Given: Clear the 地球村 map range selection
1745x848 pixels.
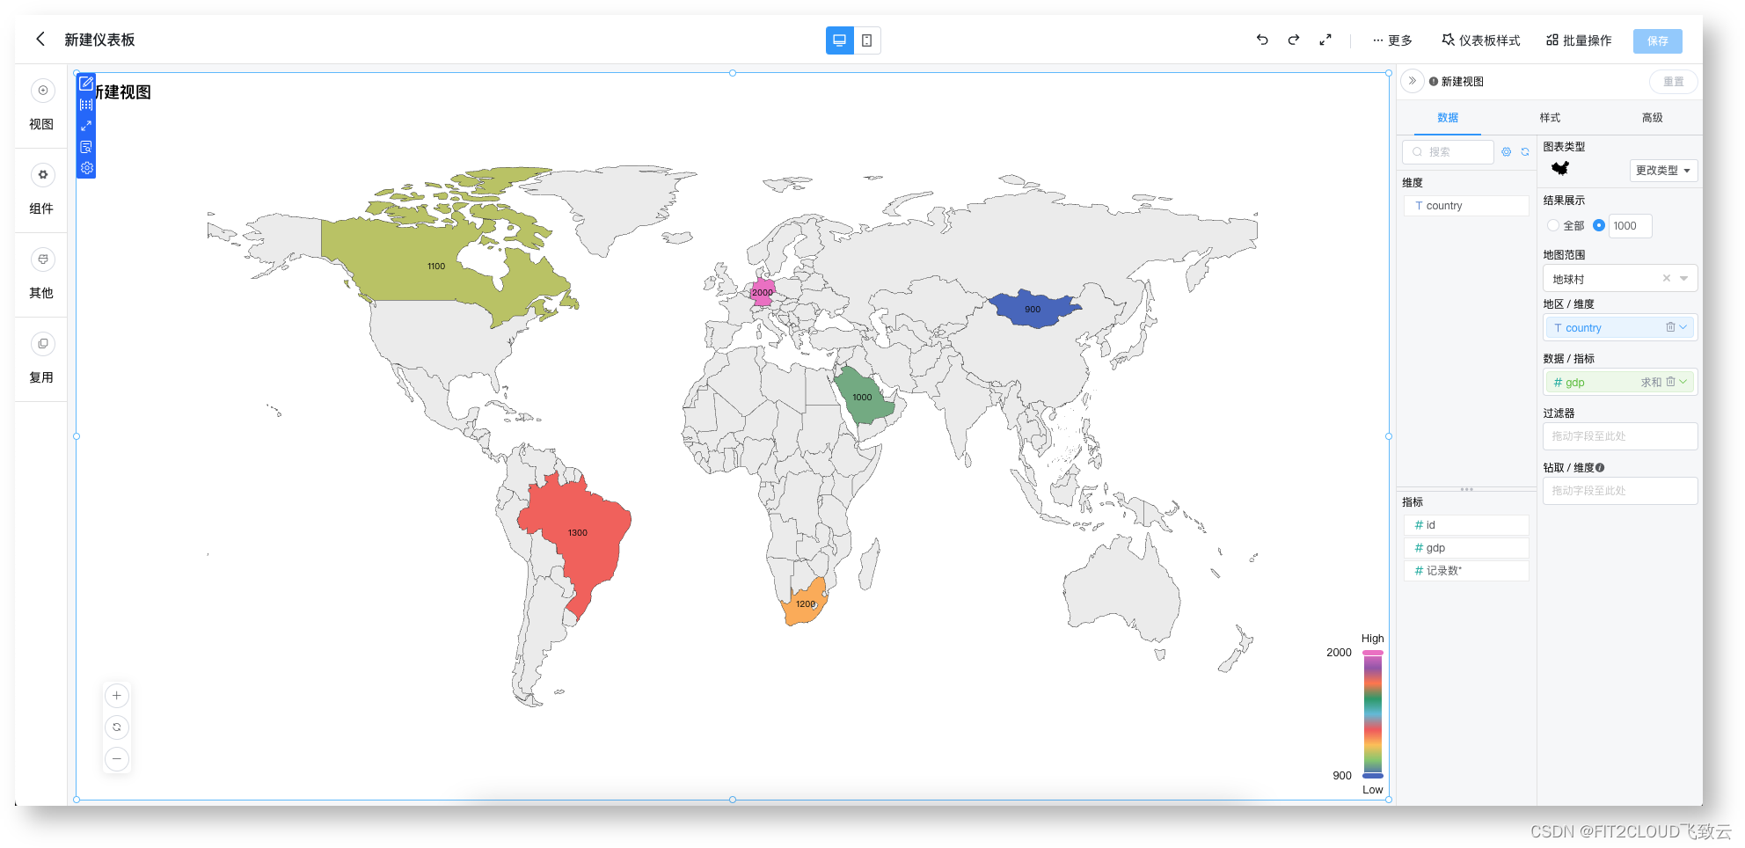Looking at the screenshot, I should pyautogui.click(x=1666, y=279).
